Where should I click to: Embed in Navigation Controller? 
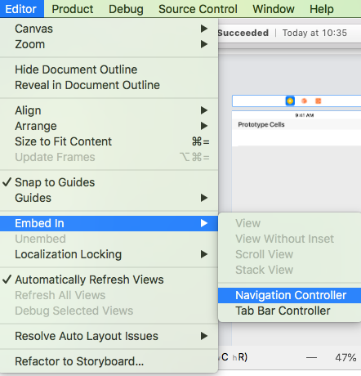290,295
